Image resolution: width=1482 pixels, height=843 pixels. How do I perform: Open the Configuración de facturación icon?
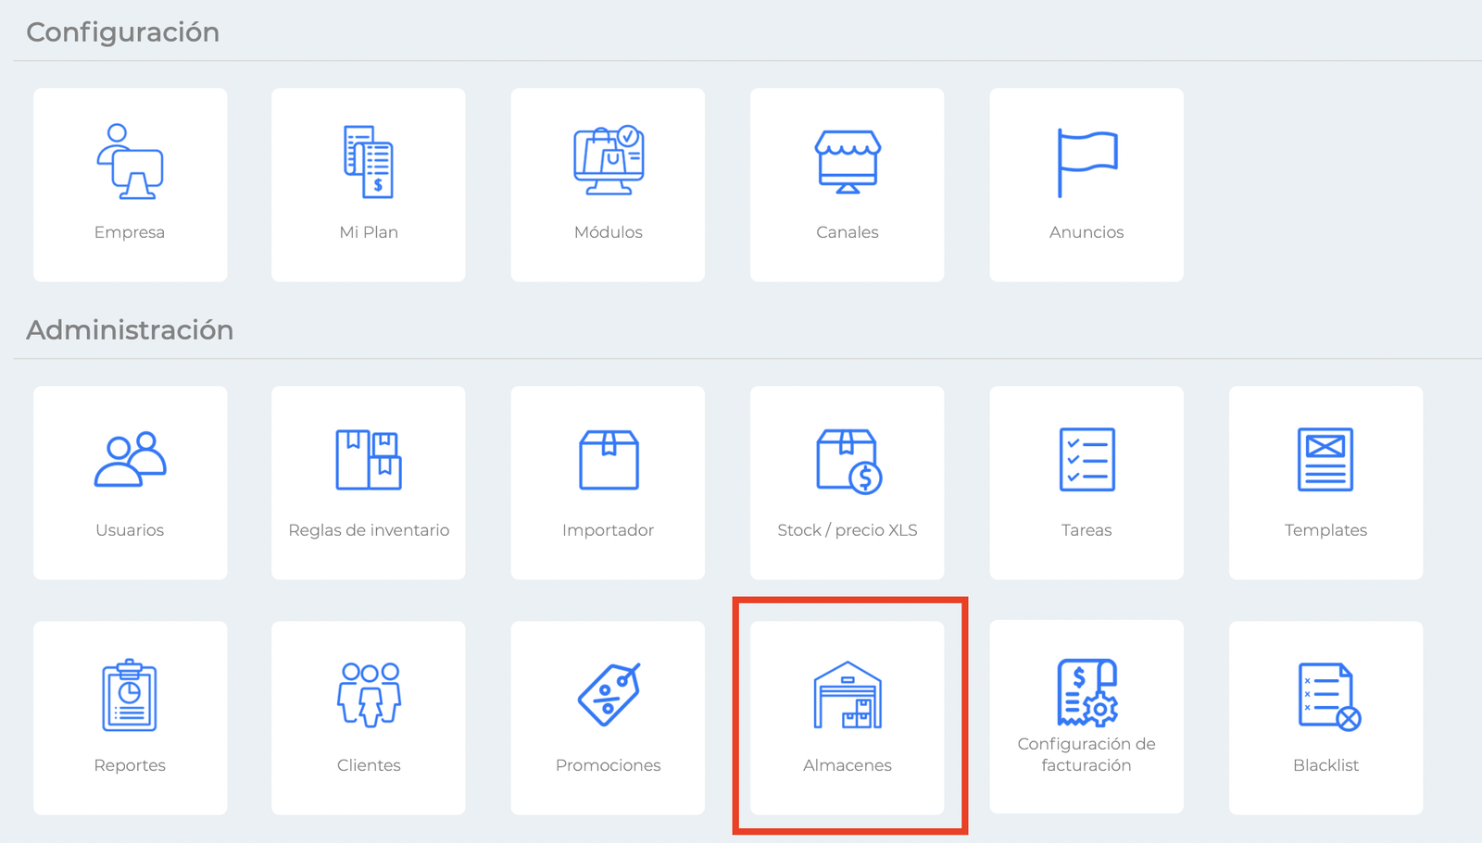(1087, 692)
